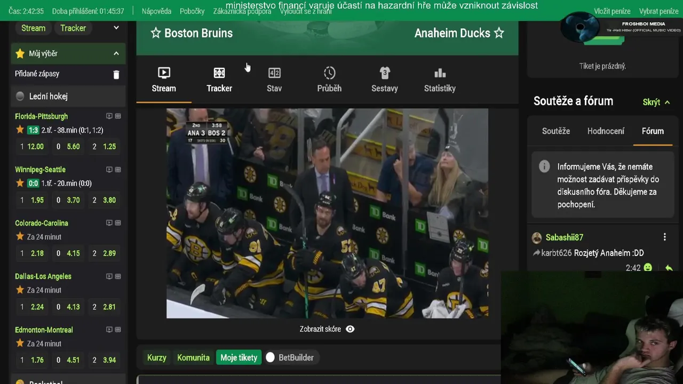This screenshot has width=683, height=384.
Task: Hide the Soutěže a fórum panel
Action: click(656, 102)
